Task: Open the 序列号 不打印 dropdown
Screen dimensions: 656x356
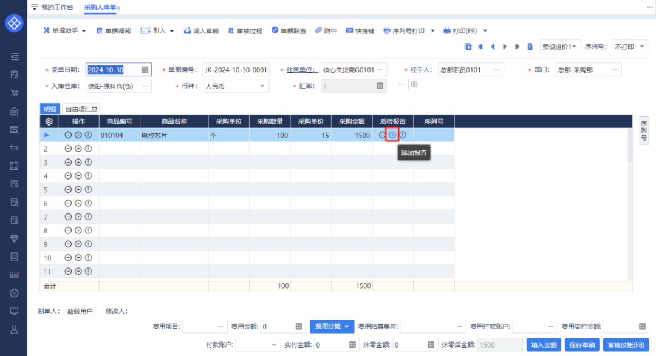Action: click(x=630, y=46)
